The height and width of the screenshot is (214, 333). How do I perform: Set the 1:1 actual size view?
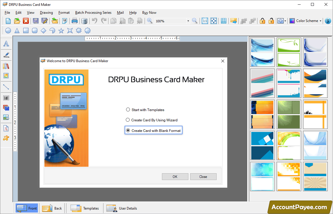click(205, 21)
